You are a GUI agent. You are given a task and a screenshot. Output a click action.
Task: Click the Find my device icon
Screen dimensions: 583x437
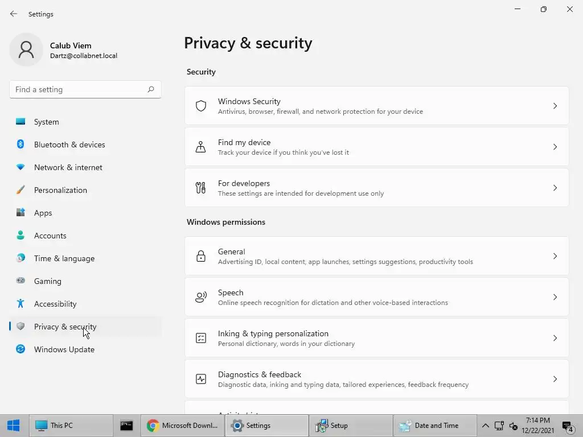[201, 147]
